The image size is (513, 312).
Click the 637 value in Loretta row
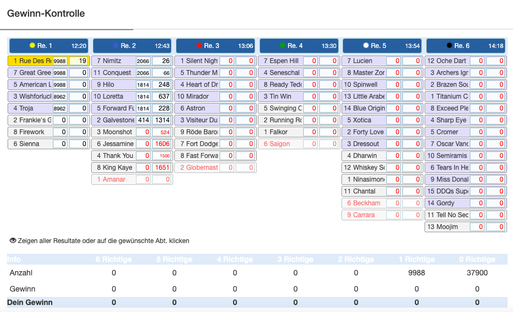pyautogui.click(x=162, y=96)
